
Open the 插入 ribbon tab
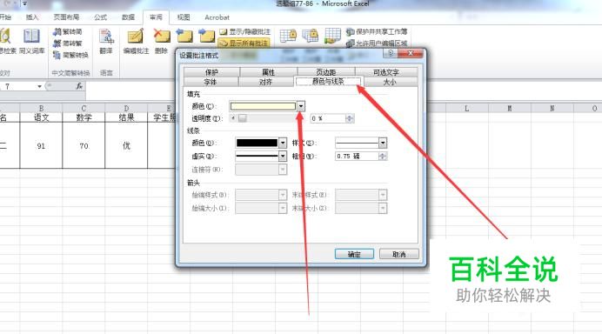pyautogui.click(x=32, y=17)
